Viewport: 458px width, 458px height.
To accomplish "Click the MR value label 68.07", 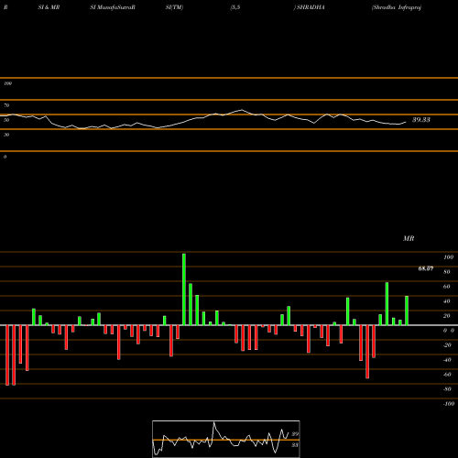I will point(426,268).
